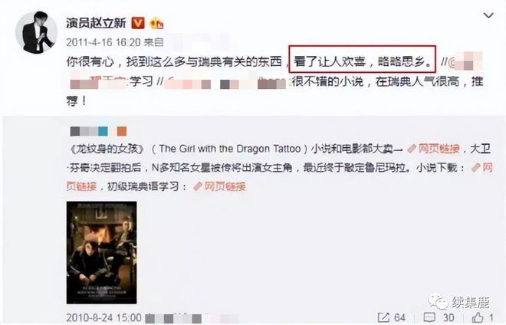Open the 2011-4-16 16:20 post timestamp
506x325 pixels.
pyautogui.click(x=103, y=42)
